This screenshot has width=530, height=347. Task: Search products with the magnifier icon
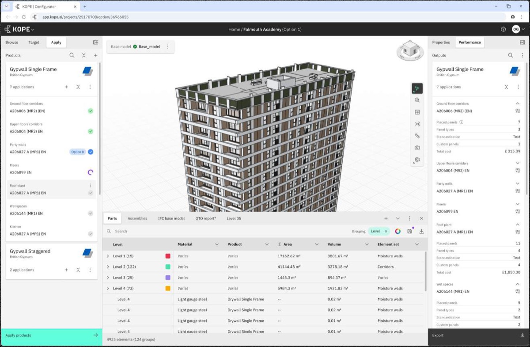point(72,55)
